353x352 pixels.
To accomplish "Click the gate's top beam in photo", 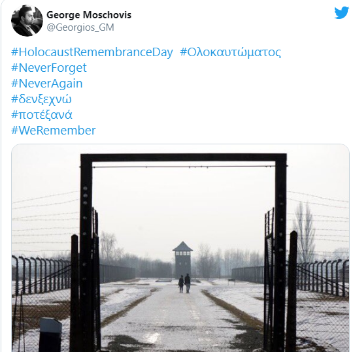I will 184,158.
